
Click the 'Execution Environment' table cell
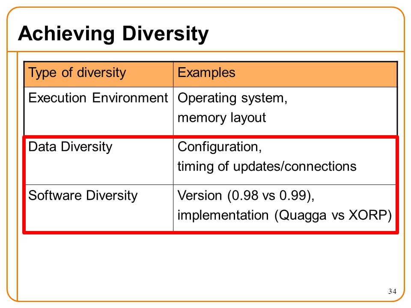pos(98,111)
